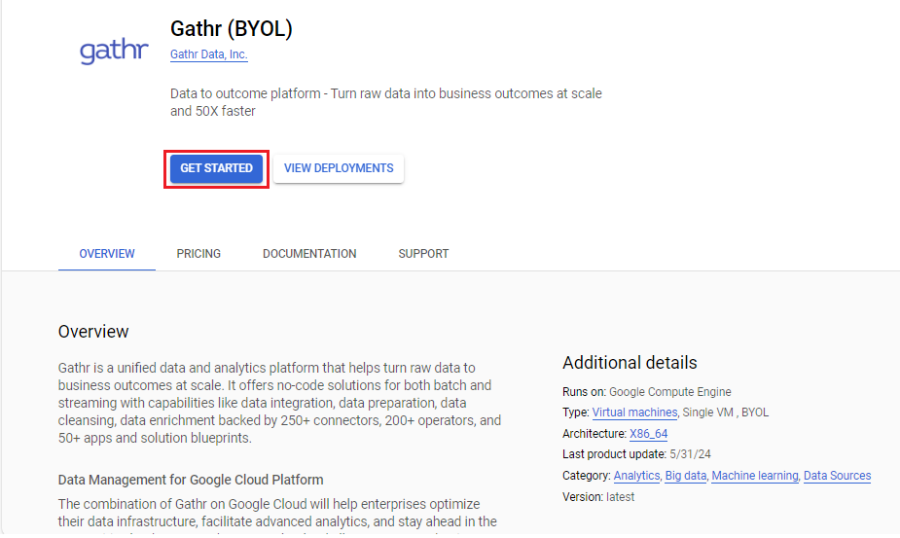Select the Machine learning category link

[755, 476]
